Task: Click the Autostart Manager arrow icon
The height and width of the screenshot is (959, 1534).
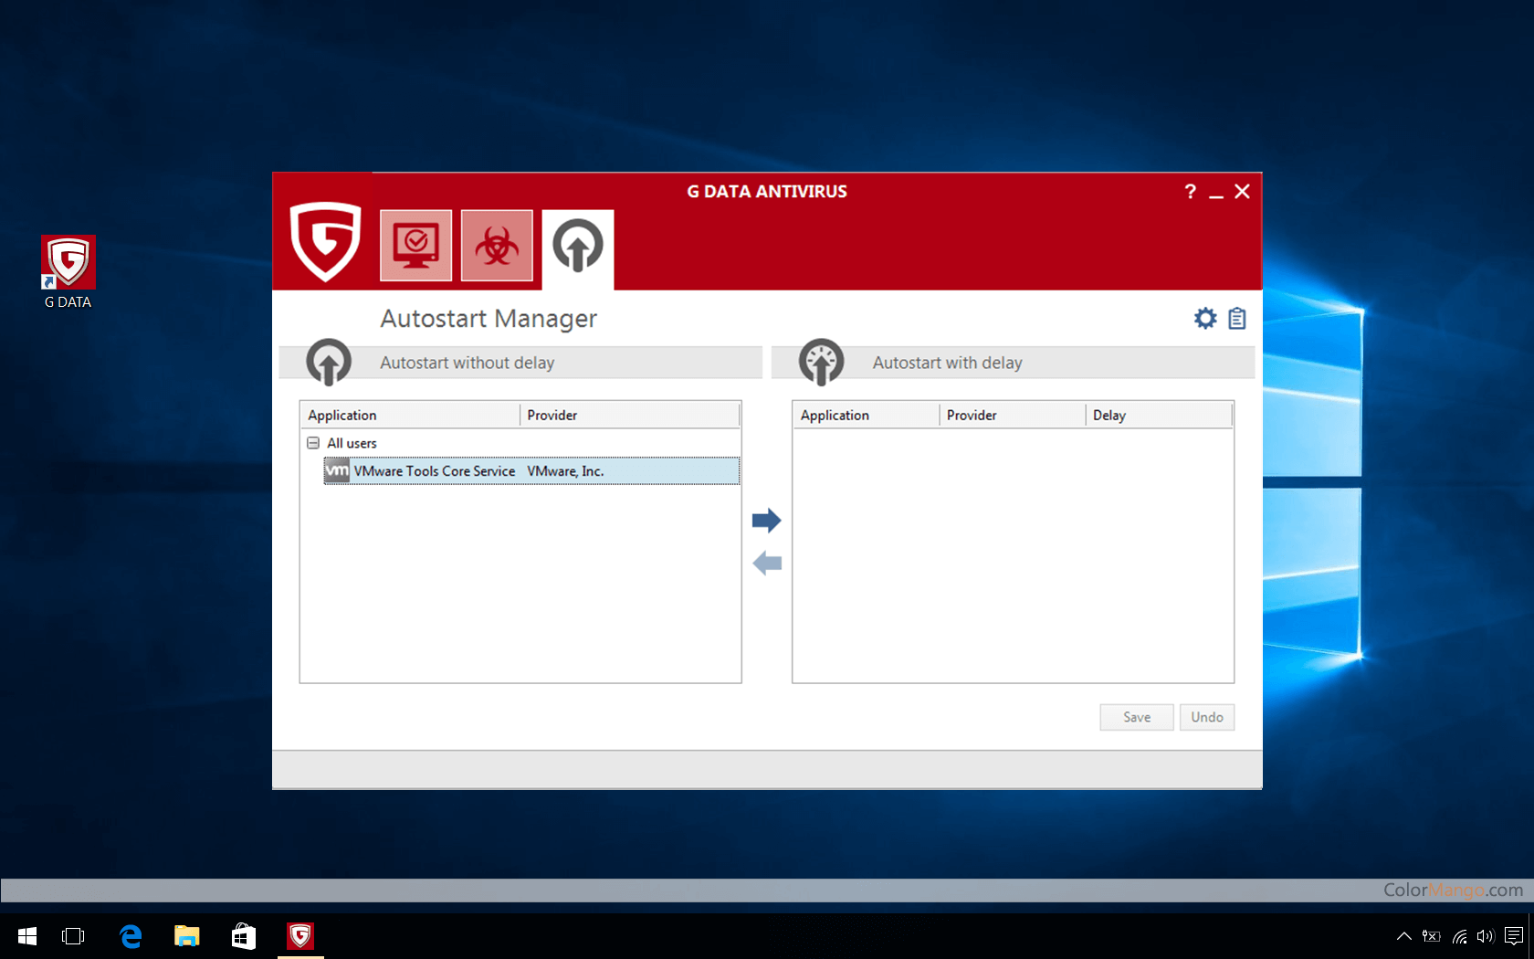Action: coord(577,246)
